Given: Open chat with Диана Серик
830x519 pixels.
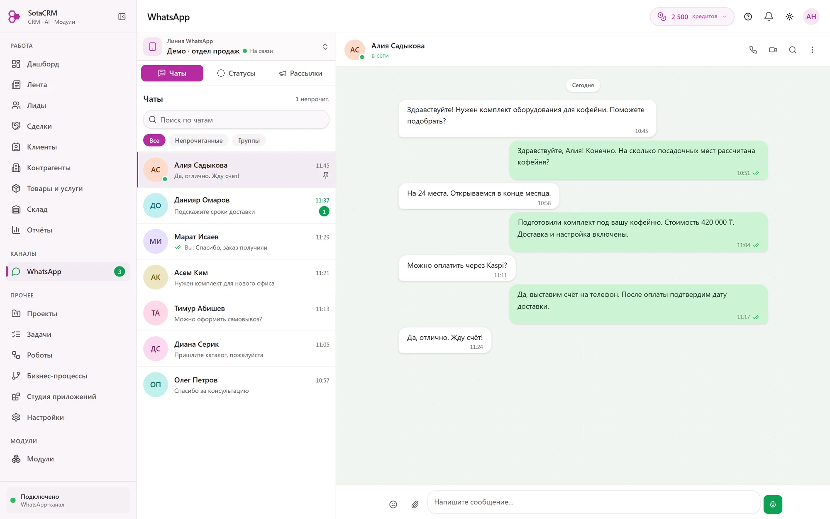Looking at the screenshot, I should 236,349.
